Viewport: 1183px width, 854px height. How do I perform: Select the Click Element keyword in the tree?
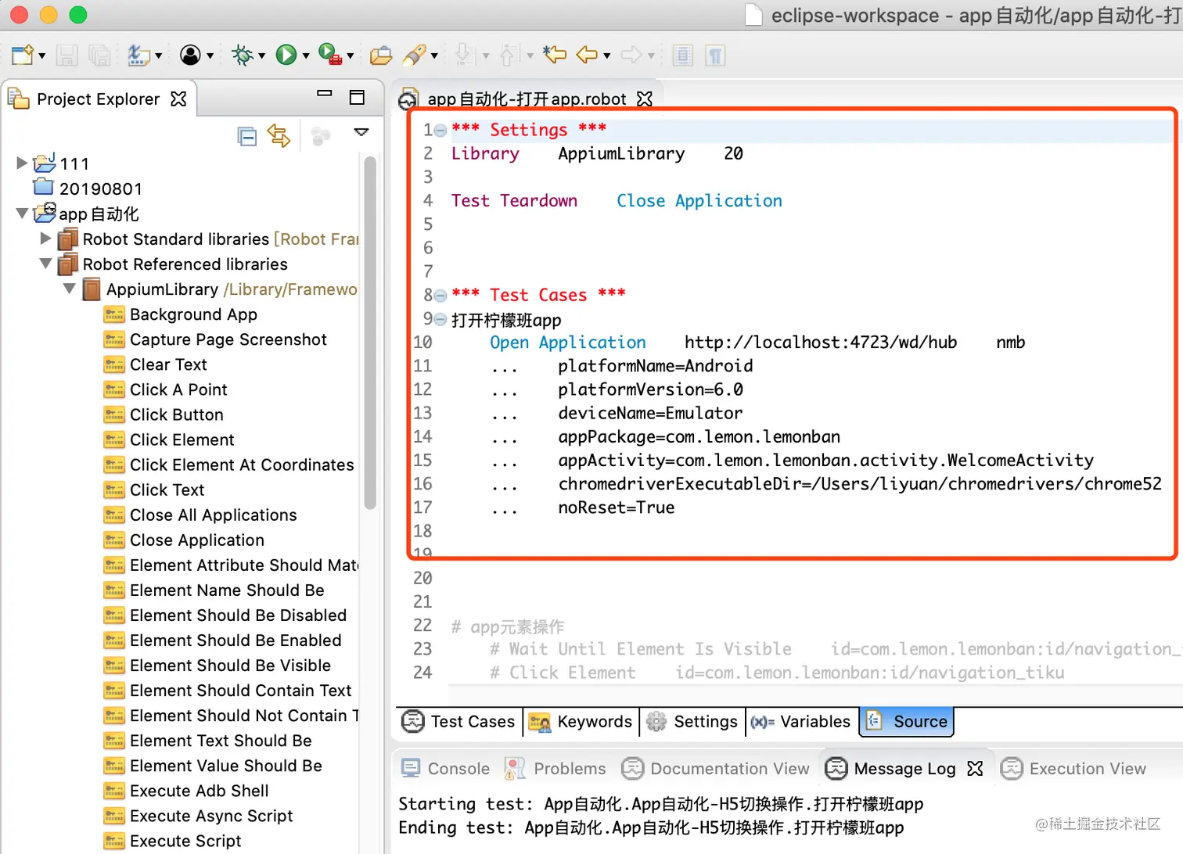click(181, 440)
